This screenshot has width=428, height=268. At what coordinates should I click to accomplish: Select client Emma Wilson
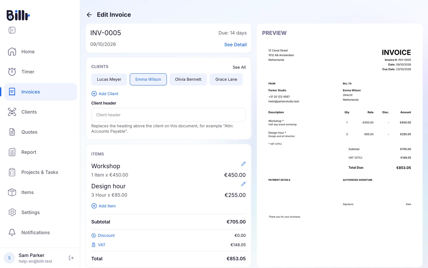(x=148, y=79)
